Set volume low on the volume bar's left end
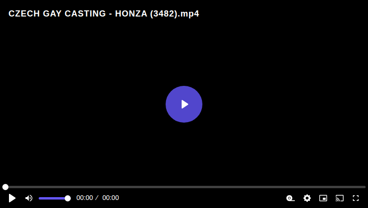This screenshot has width=368, height=208. (41, 199)
